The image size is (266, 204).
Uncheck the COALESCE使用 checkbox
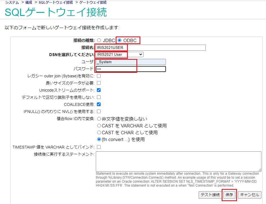[99, 104]
